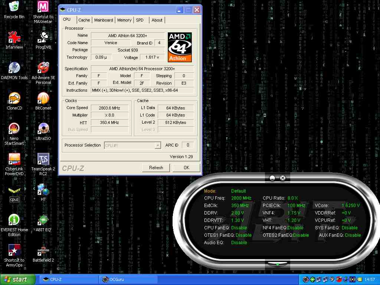380x285 pixels.
Task: Open the Processor Selection dropdown
Action: click(158, 145)
